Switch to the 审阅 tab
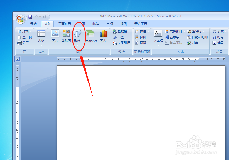Screen dimensions: 229x160 (x=110, y=24)
